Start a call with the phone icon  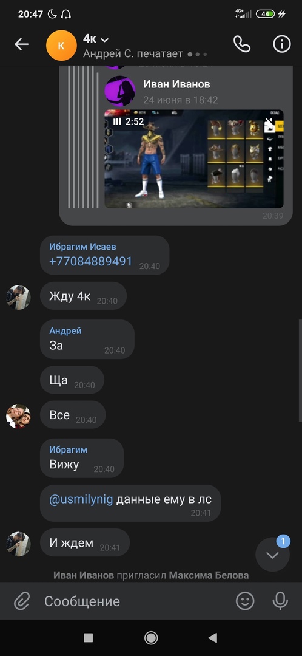coord(242,44)
